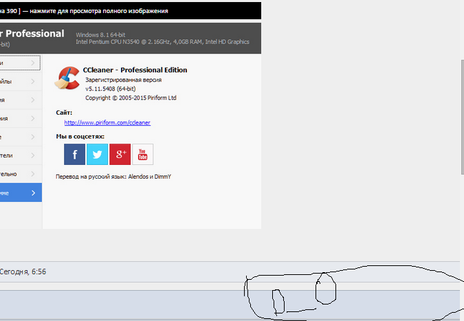Open the Facebook social icon

[x=74, y=154]
